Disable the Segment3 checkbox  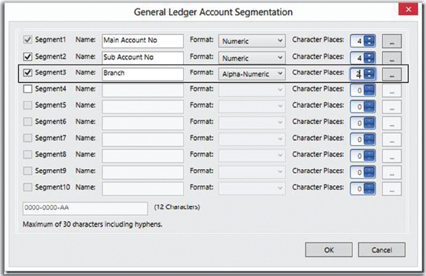click(x=28, y=73)
